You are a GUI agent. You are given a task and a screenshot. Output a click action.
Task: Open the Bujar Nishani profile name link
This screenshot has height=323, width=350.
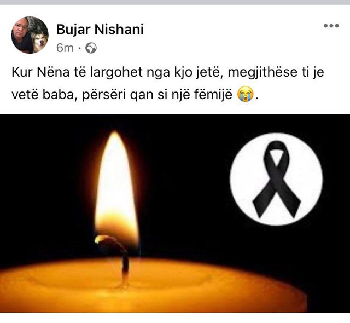pyautogui.click(x=100, y=29)
